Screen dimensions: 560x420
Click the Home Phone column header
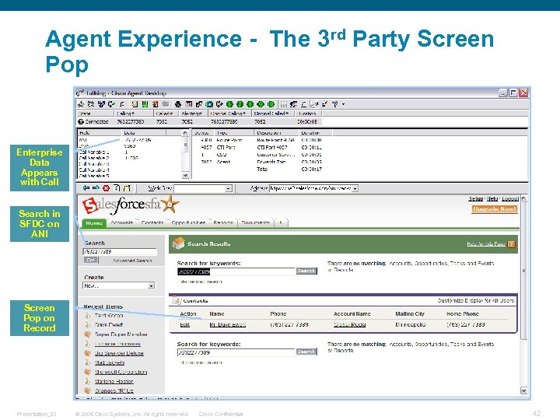click(463, 314)
